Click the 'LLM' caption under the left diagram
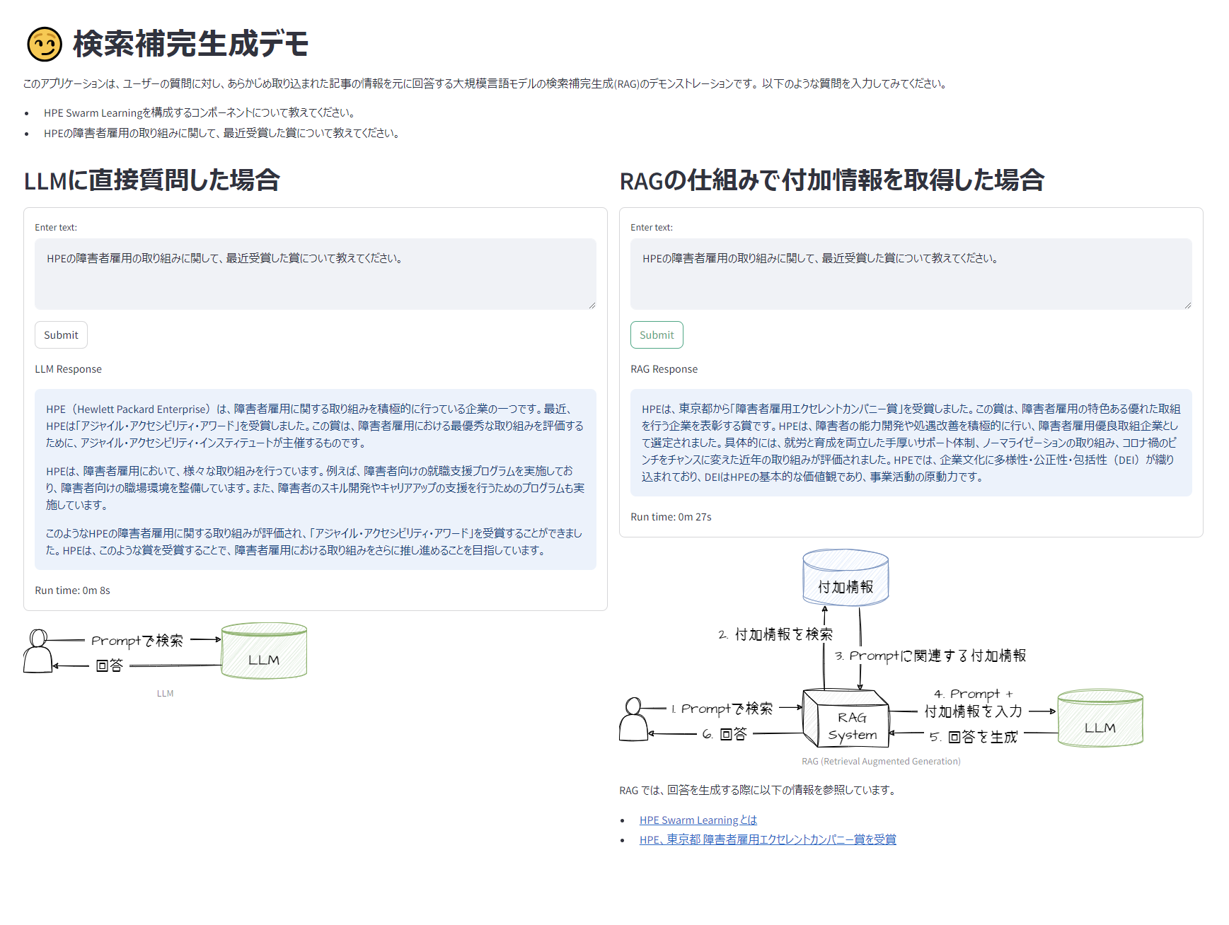The height and width of the screenshot is (925, 1229). point(165,694)
